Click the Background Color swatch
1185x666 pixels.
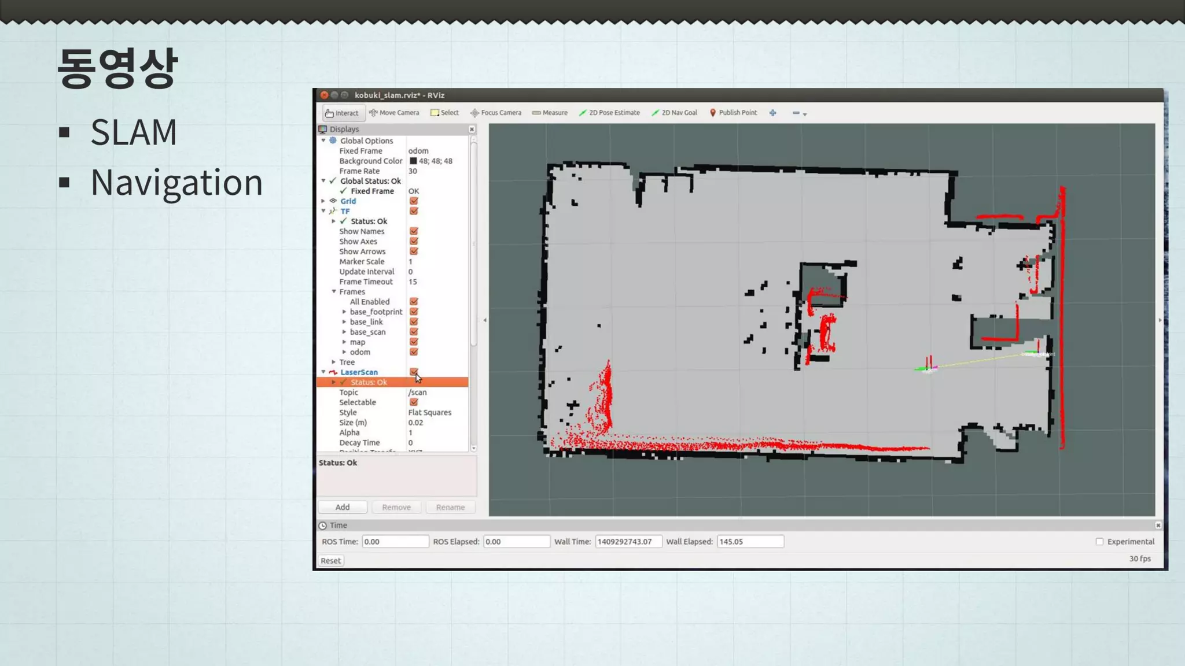413,161
